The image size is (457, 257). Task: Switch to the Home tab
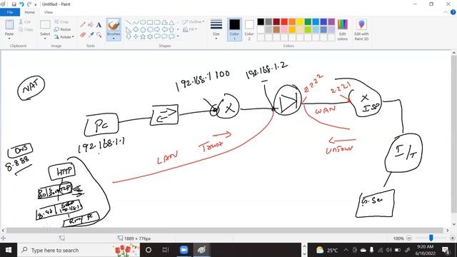pyautogui.click(x=30, y=12)
